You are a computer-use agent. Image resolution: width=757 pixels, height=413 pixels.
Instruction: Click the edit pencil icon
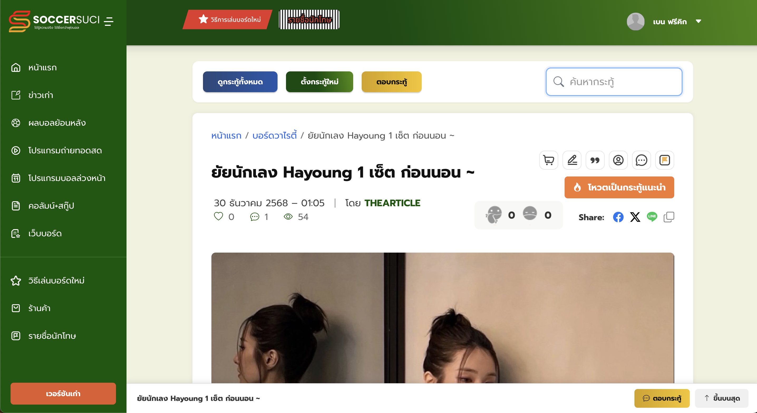pos(572,160)
